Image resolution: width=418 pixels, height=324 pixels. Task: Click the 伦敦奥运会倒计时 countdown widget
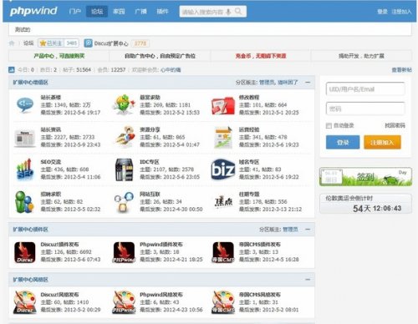(365, 204)
